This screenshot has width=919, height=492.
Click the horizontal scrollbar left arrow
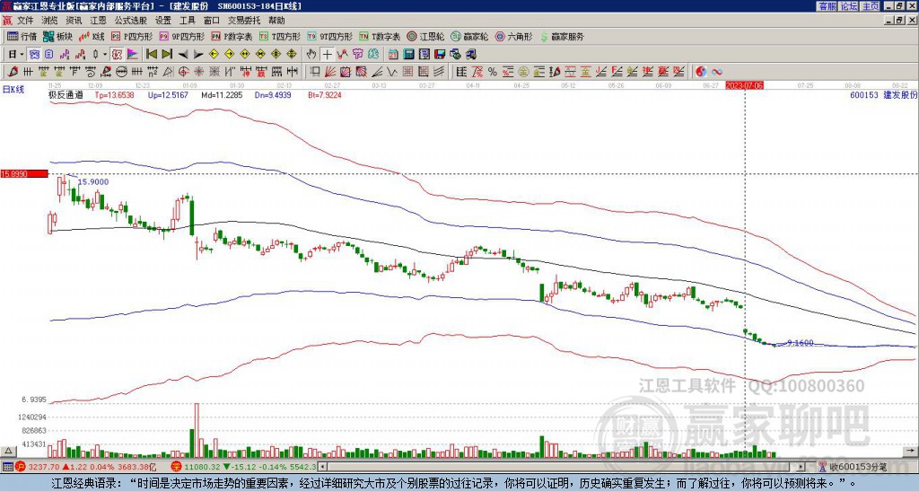pos(322,467)
